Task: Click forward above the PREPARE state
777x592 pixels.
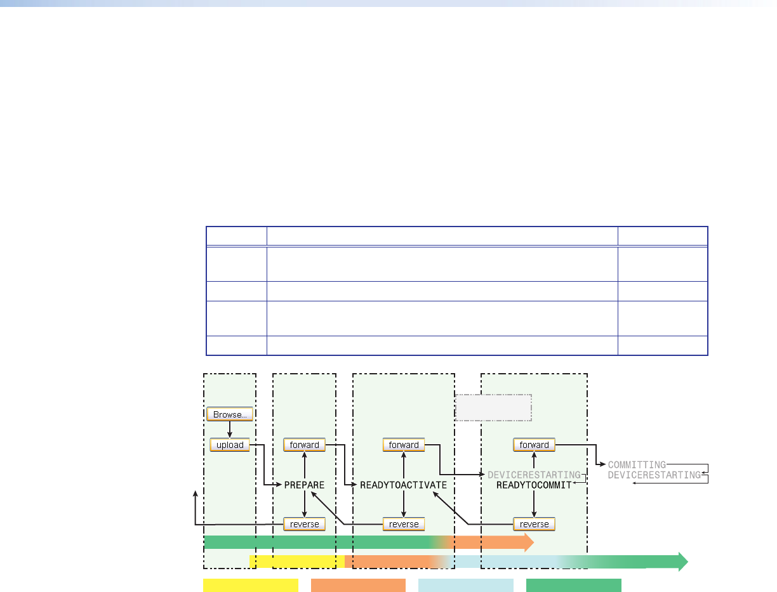Action: point(304,445)
